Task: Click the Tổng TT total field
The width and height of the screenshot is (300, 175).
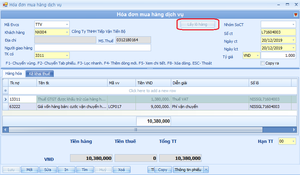Action: pos(180,158)
